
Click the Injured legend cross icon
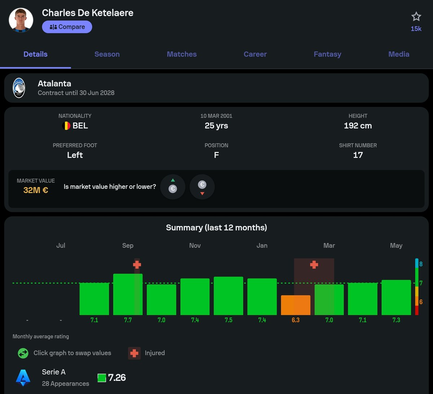pyautogui.click(x=134, y=353)
